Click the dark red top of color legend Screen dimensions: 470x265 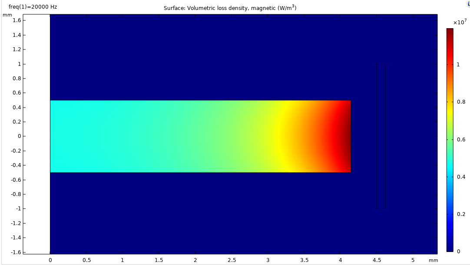(450, 33)
